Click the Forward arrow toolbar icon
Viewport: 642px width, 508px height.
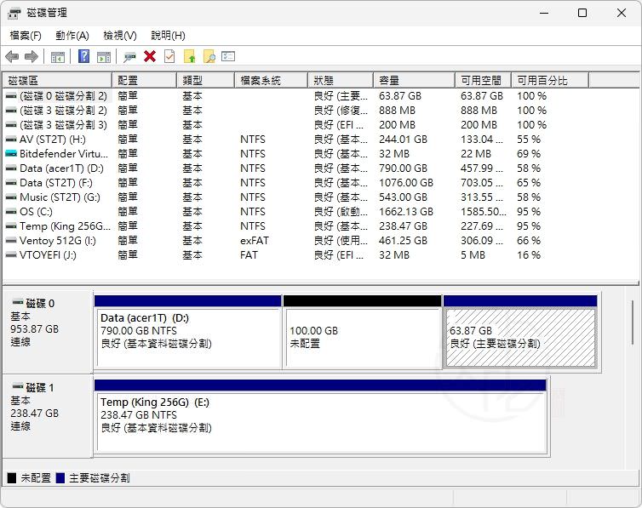(x=32, y=56)
